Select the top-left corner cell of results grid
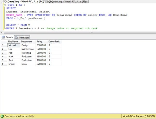The width and height of the screenshot is (156, 119). (4, 42)
